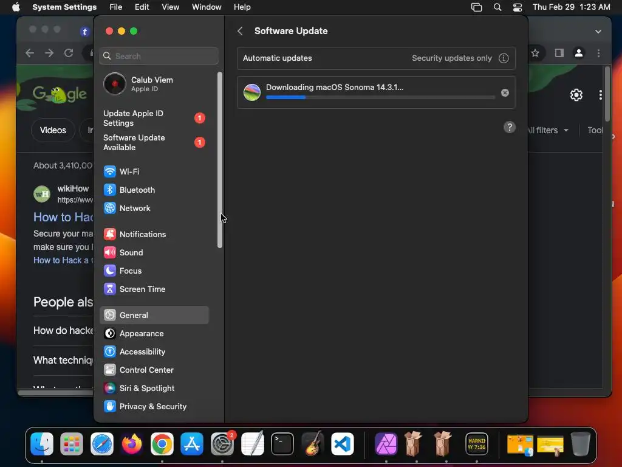Expand Chrome's tab search dropdown
This screenshot has width=622, height=467.
pyautogui.click(x=598, y=32)
